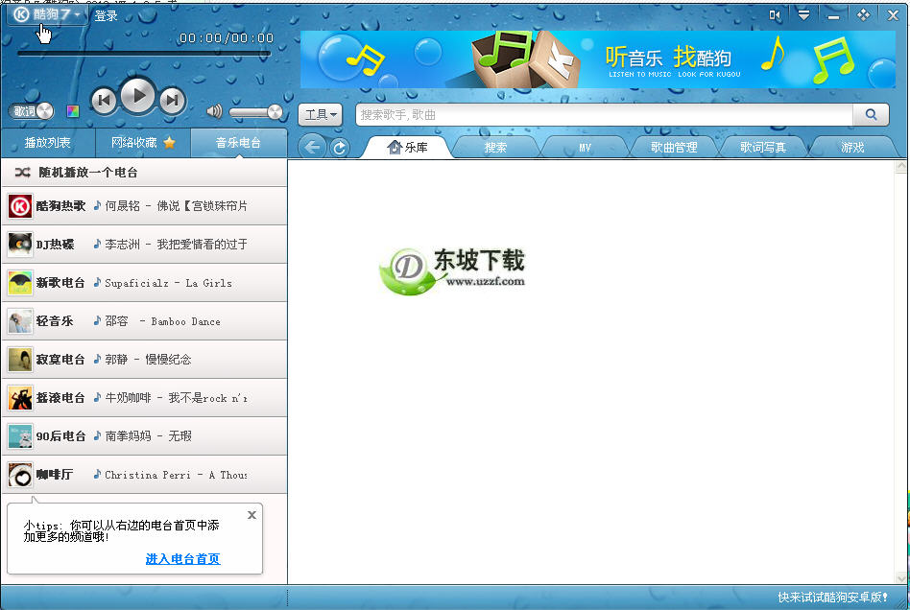
Task: Click the content scrollbar up arrow
Action: pos(901,167)
